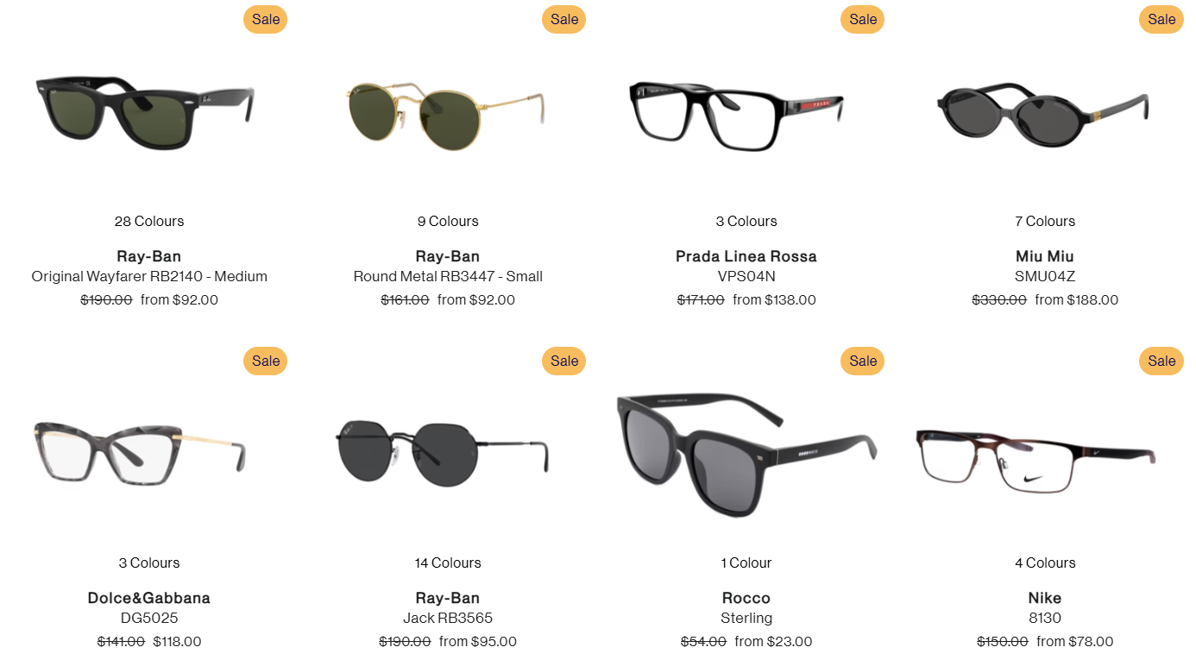
Task: Open the Nike 8130 glasses image
Action: pyautogui.click(x=1035, y=457)
